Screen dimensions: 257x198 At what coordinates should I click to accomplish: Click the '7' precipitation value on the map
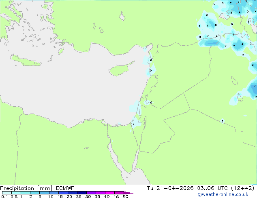tap(255, 86)
